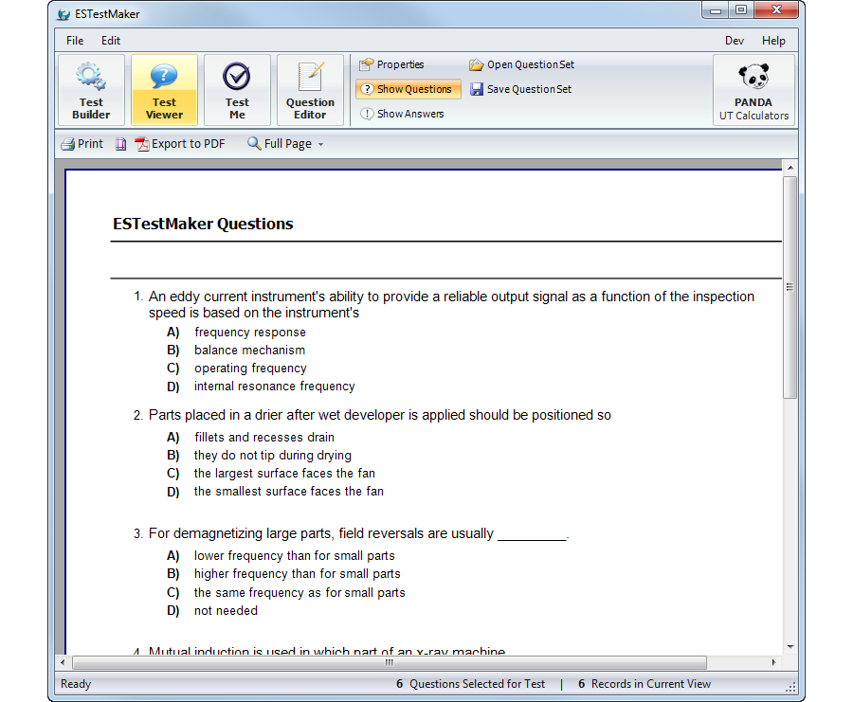This screenshot has height=702, width=853.
Task: Click answer 'higher frequency than for small parts'
Action: click(x=297, y=574)
